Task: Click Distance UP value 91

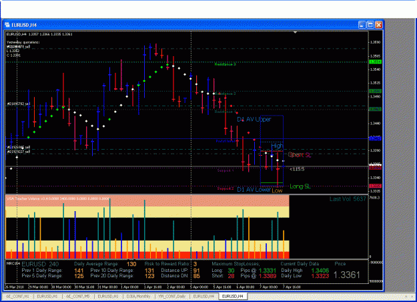Action: (x=197, y=271)
